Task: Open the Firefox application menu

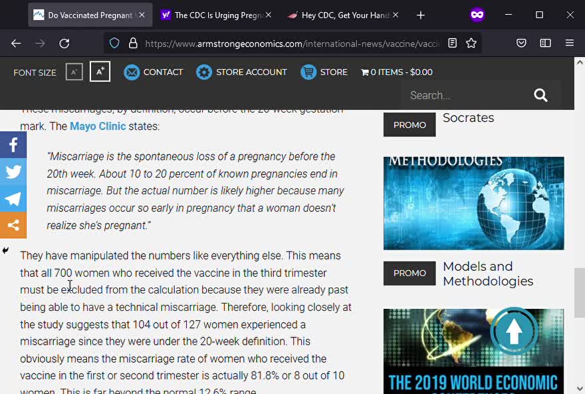Action: [569, 43]
